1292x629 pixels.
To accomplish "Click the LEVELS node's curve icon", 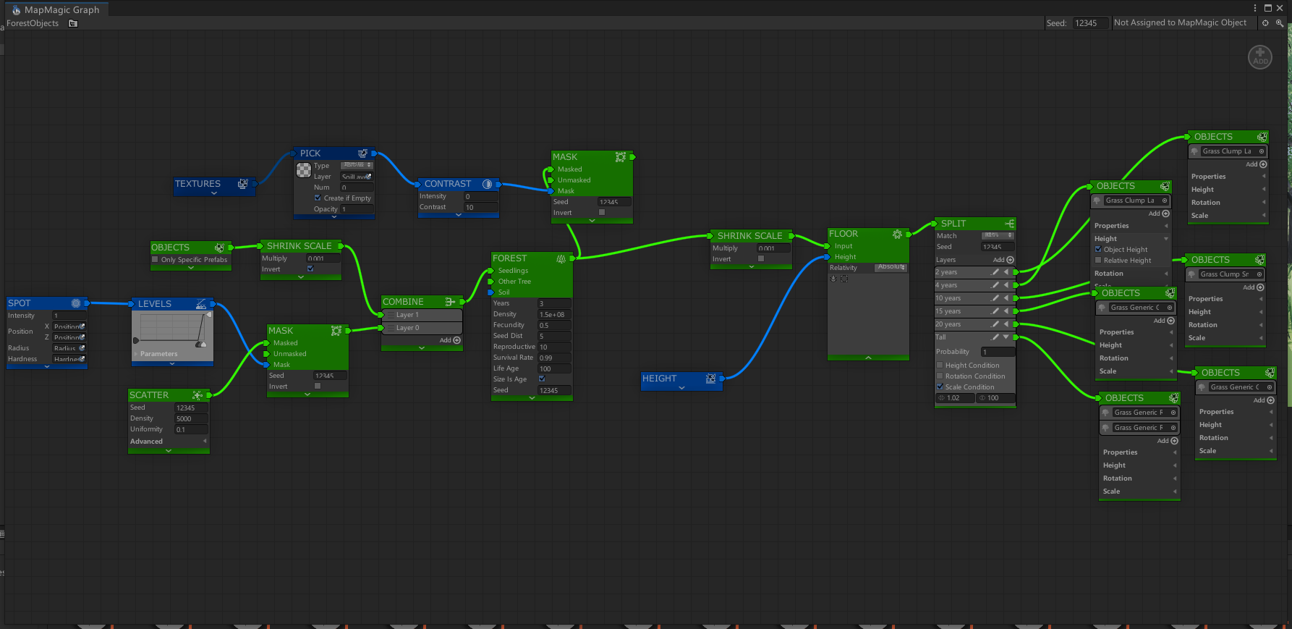I will (x=201, y=304).
